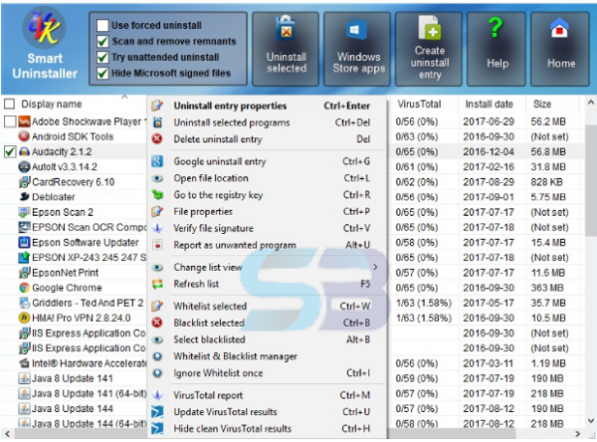Click the Debloater icon
597x442 pixels.
click(x=24, y=197)
